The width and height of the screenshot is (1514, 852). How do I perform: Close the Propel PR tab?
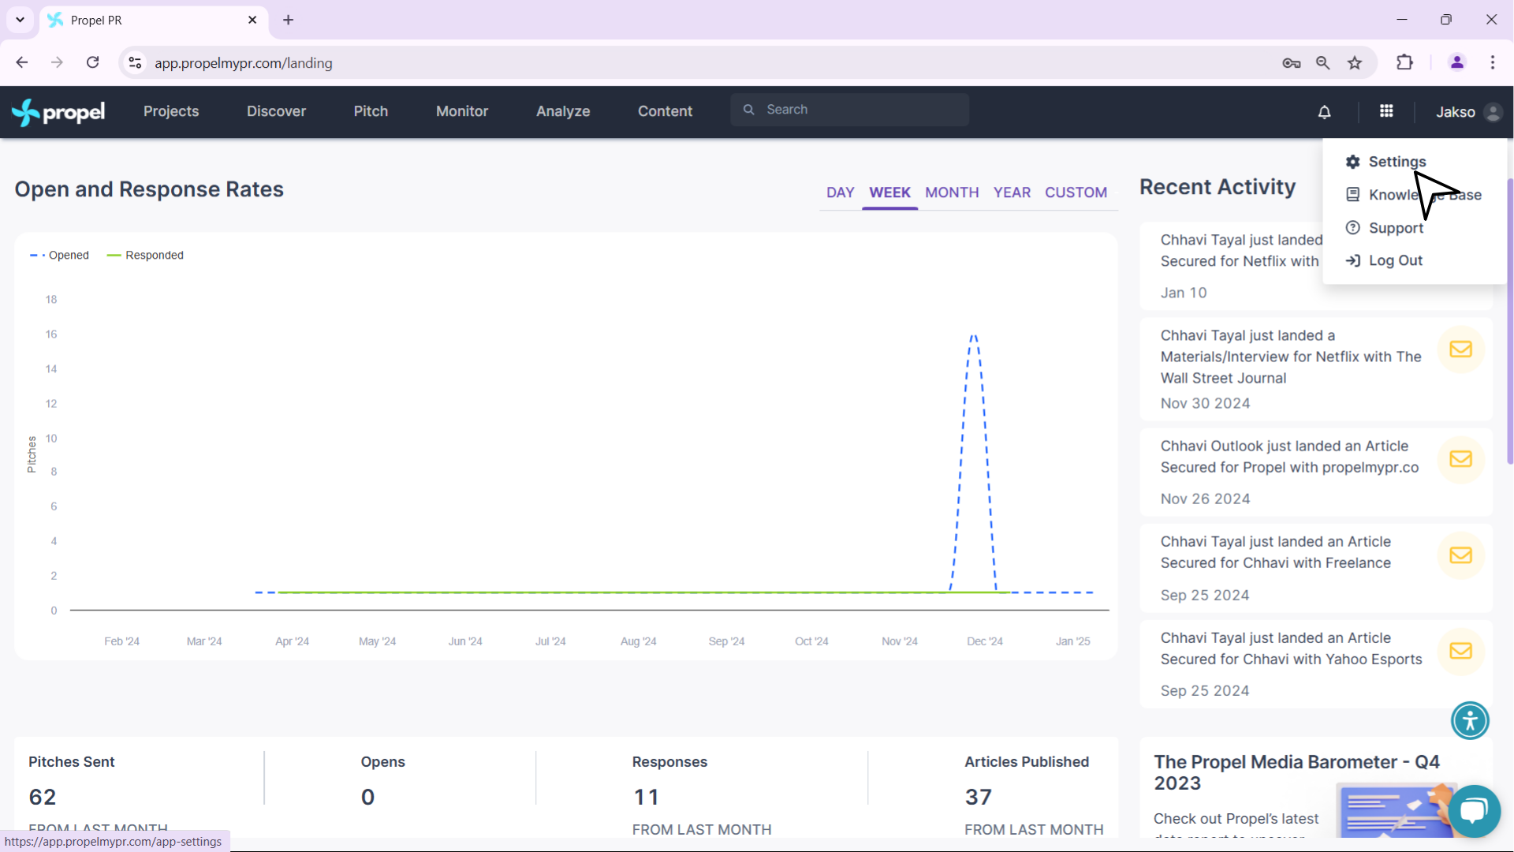pyautogui.click(x=252, y=20)
